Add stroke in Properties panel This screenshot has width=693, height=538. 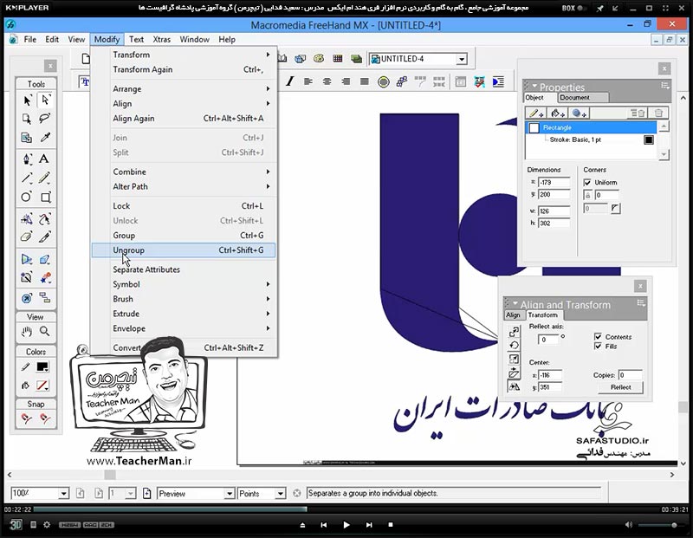(x=536, y=113)
